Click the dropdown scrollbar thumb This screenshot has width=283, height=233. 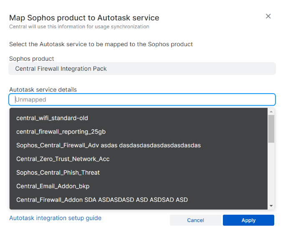(271, 129)
